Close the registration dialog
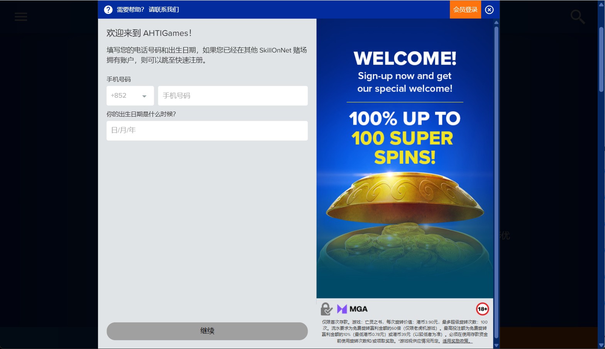The height and width of the screenshot is (349, 605). tap(489, 10)
